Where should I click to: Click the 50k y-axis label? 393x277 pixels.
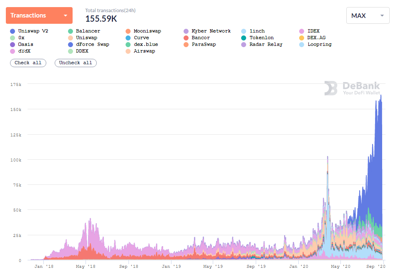17,210
